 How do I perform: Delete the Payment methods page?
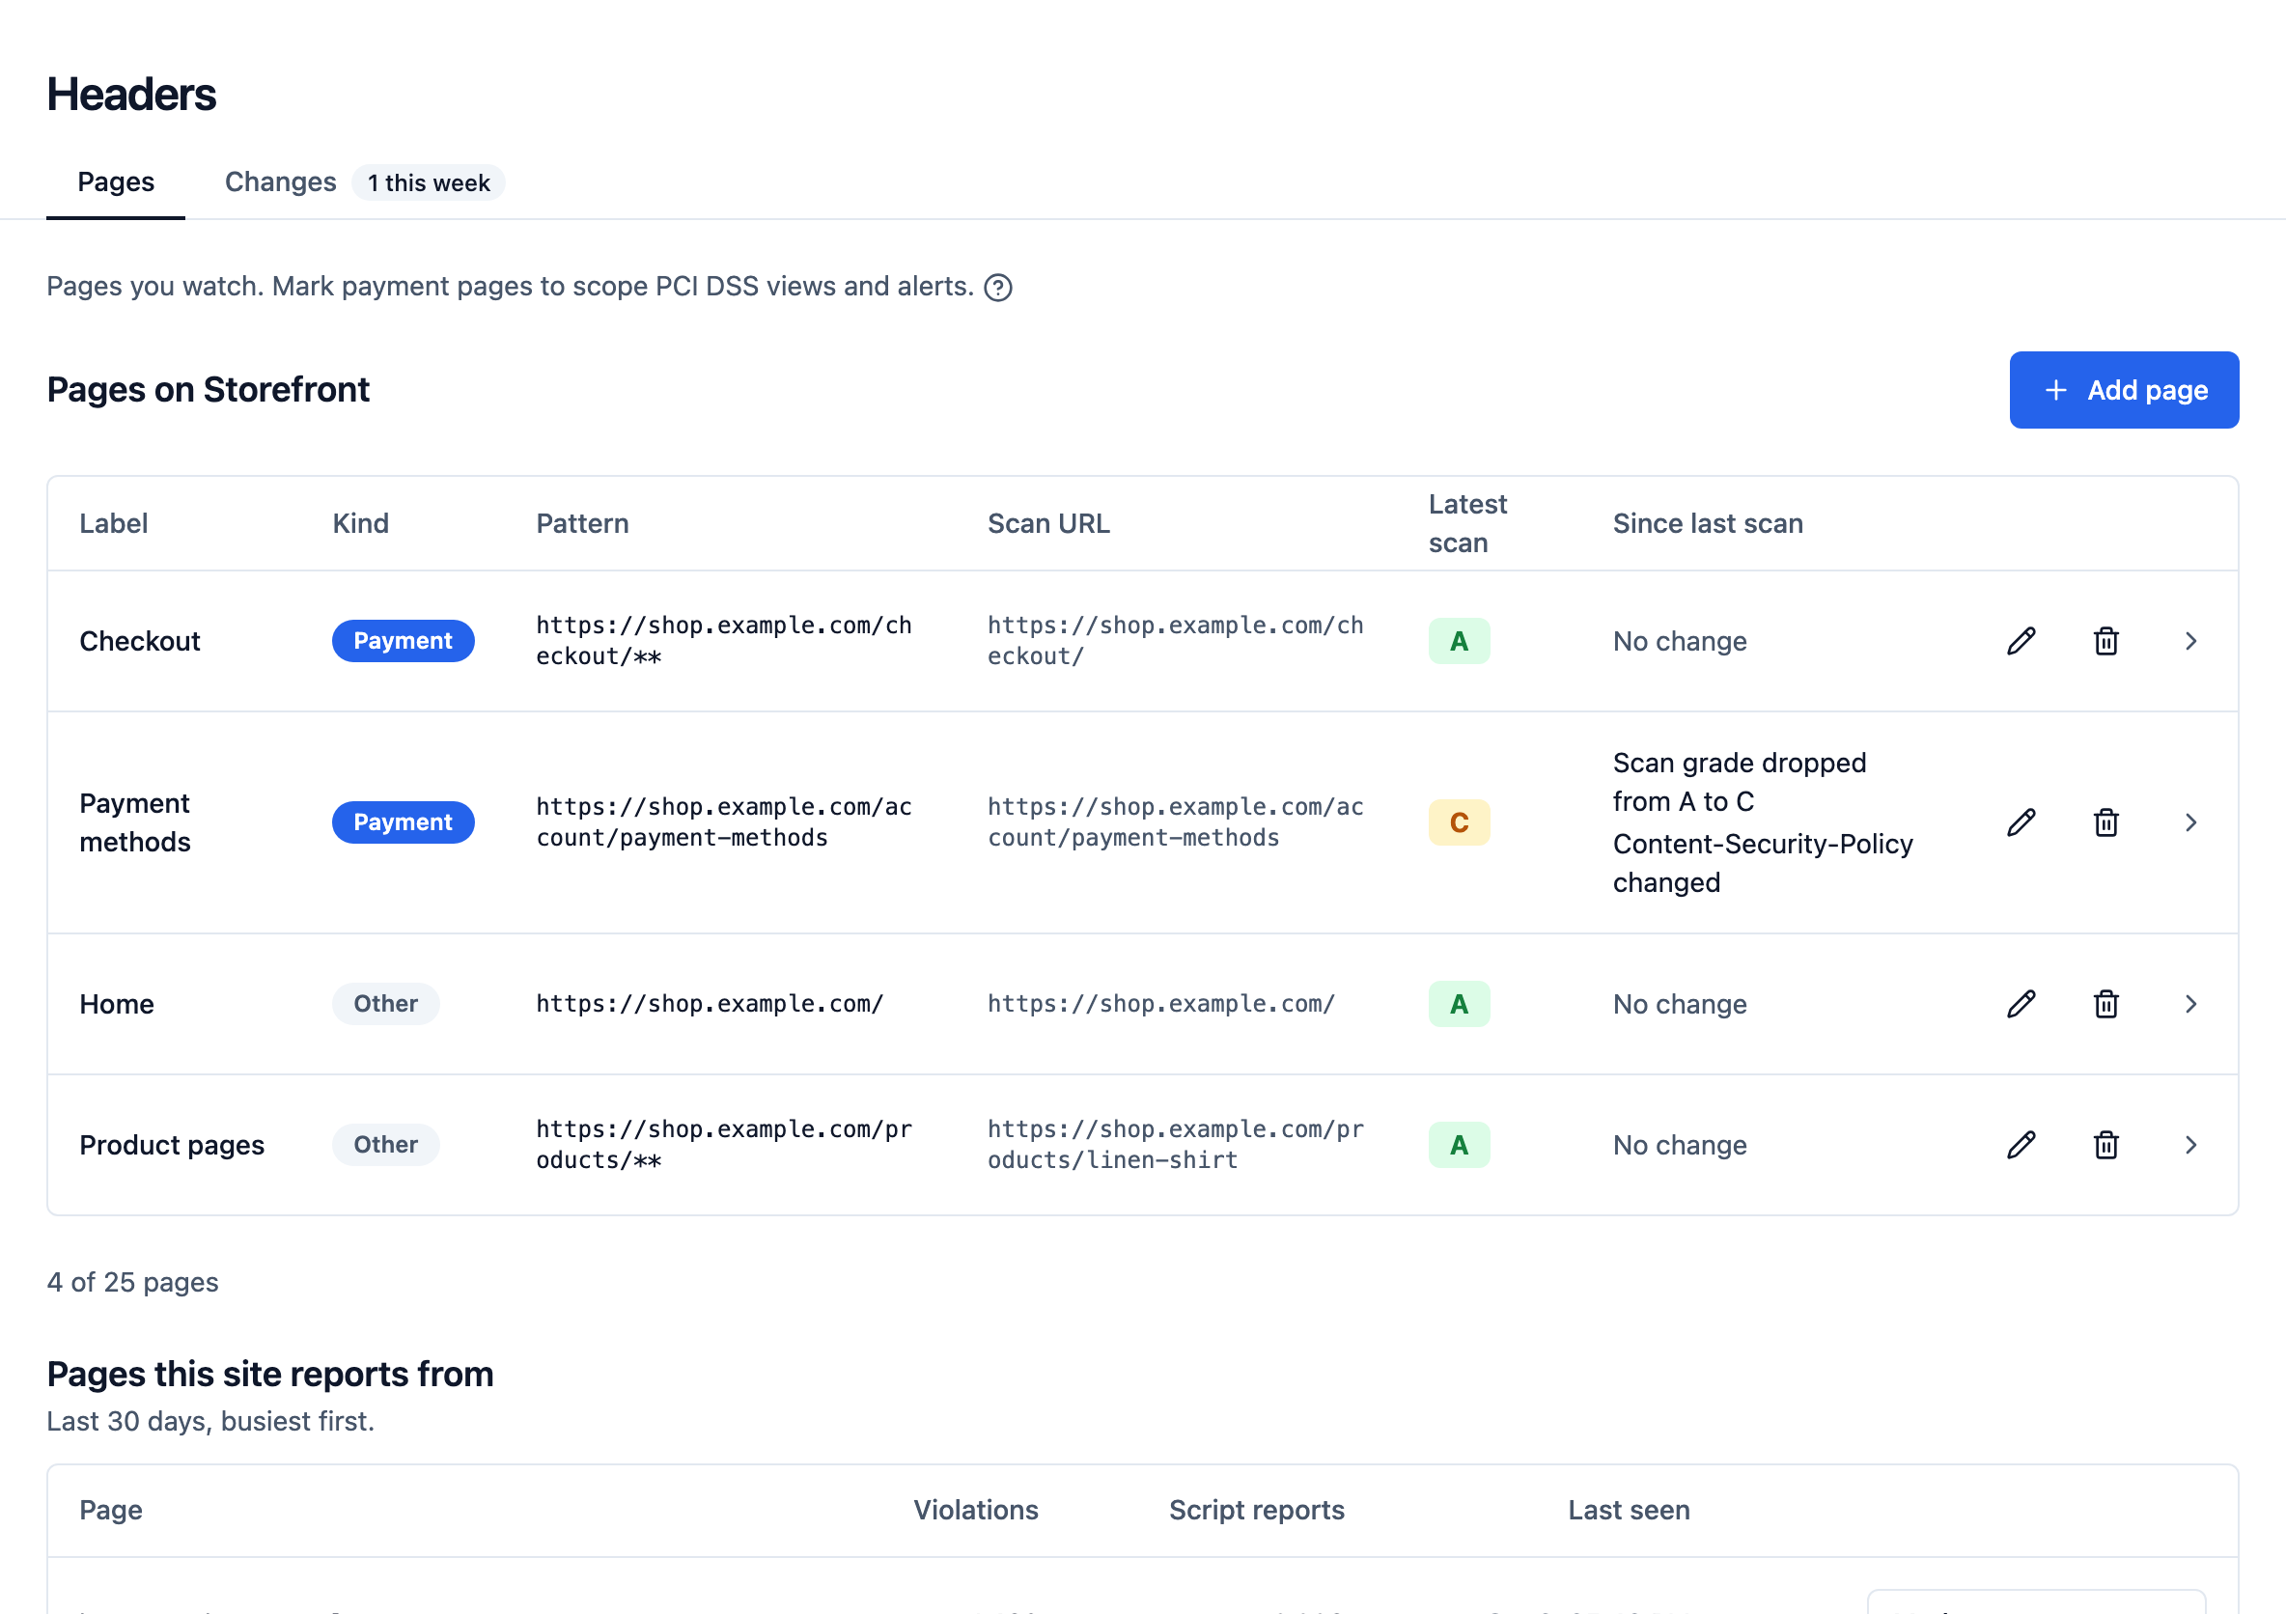point(2105,822)
